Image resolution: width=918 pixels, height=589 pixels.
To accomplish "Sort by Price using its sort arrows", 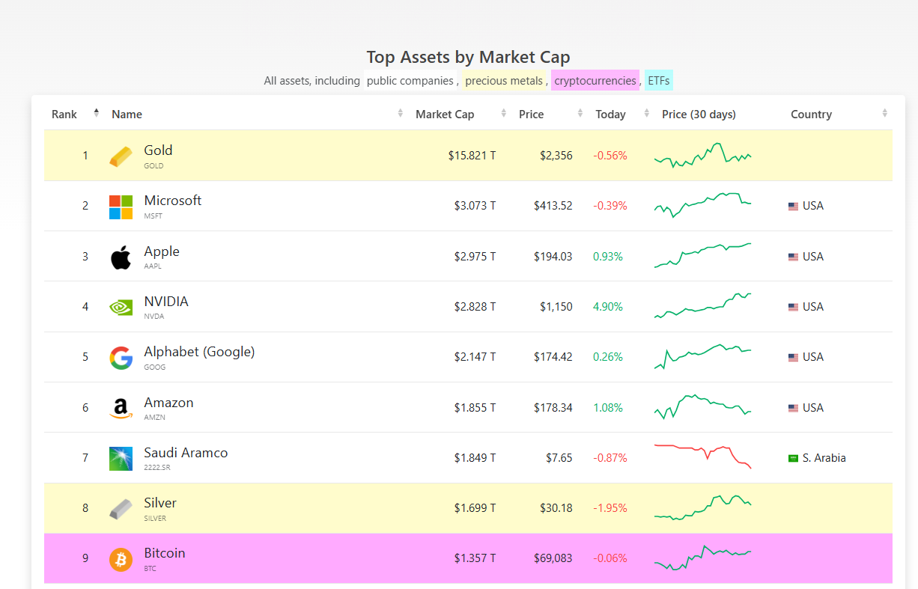I will point(580,113).
